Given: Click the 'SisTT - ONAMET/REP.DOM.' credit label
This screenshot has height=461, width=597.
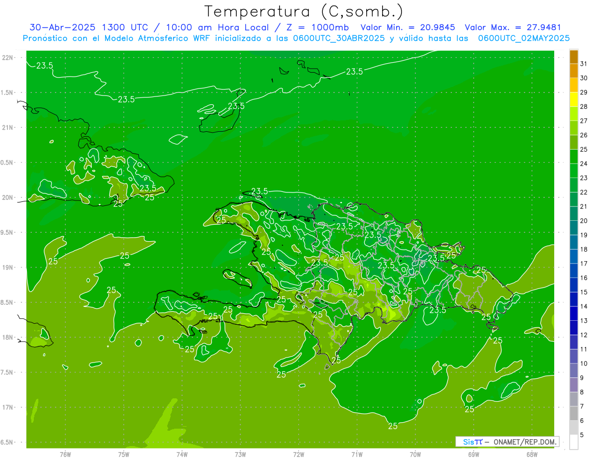Looking at the screenshot, I should [x=507, y=442].
